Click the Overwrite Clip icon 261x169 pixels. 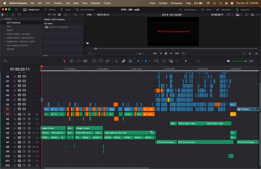pyautogui.click(x=101, y=61)
